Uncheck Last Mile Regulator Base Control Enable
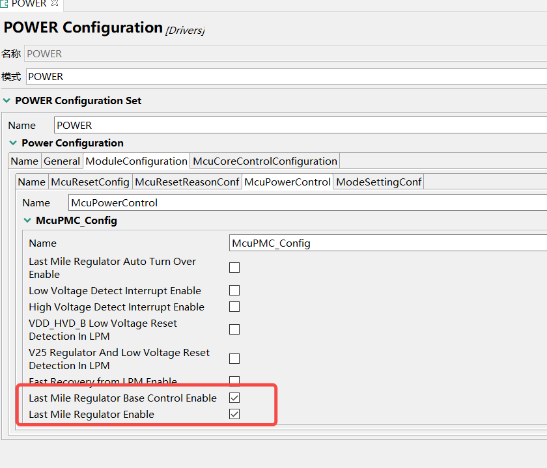547x468 pixels. click(234, 398)
